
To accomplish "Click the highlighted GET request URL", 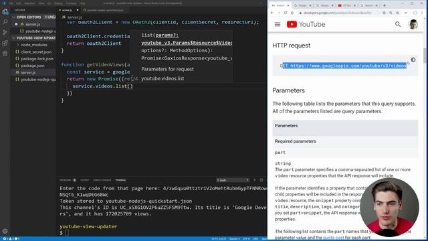I will tap(344, 66).
